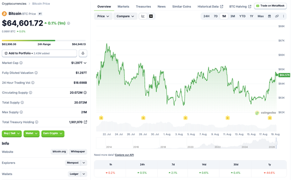Open the Compare dropdown

point(125,16)
